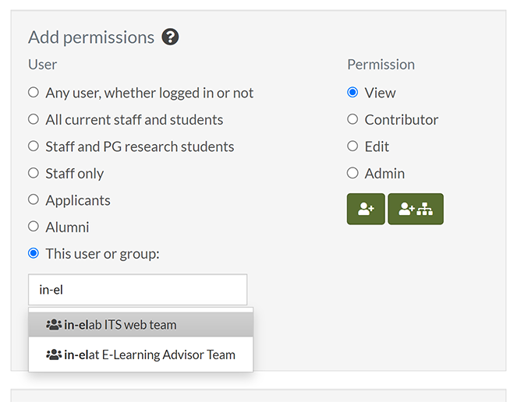Choose the Admin permission level

coord(352,173)
